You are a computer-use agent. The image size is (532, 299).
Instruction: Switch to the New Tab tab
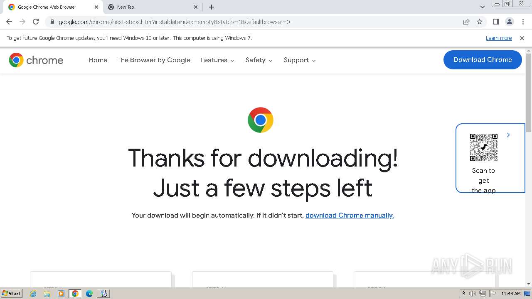(152, 7)
